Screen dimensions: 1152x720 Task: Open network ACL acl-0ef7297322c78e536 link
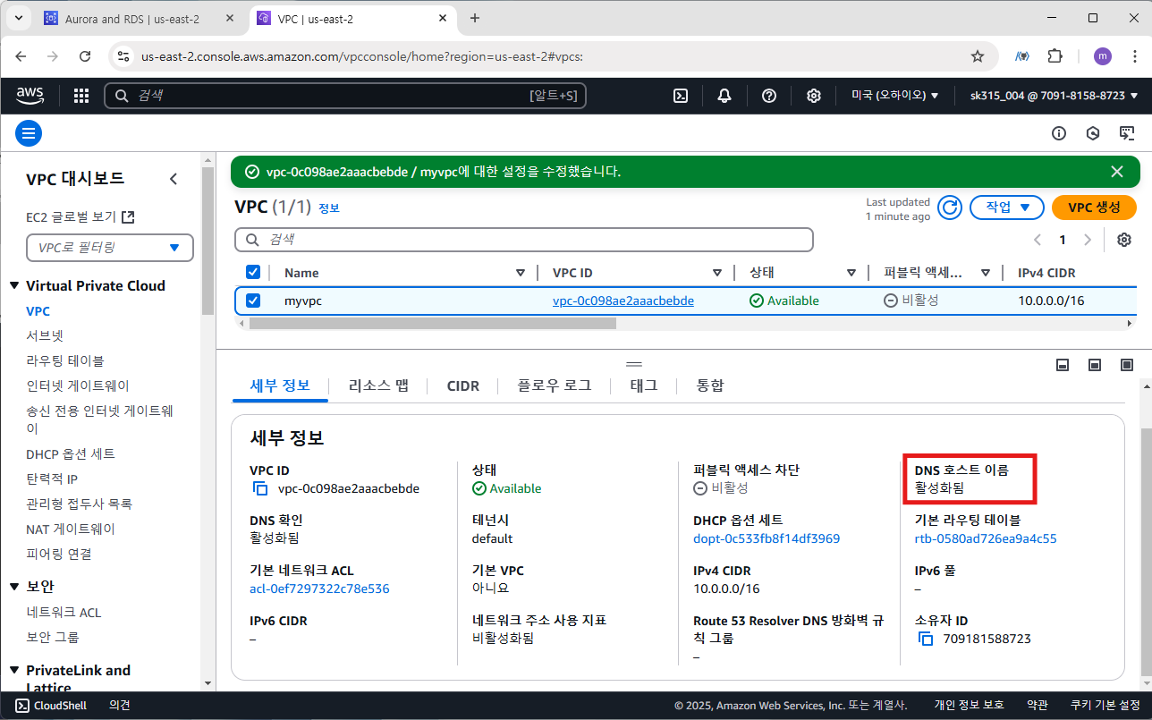(319, 589)
